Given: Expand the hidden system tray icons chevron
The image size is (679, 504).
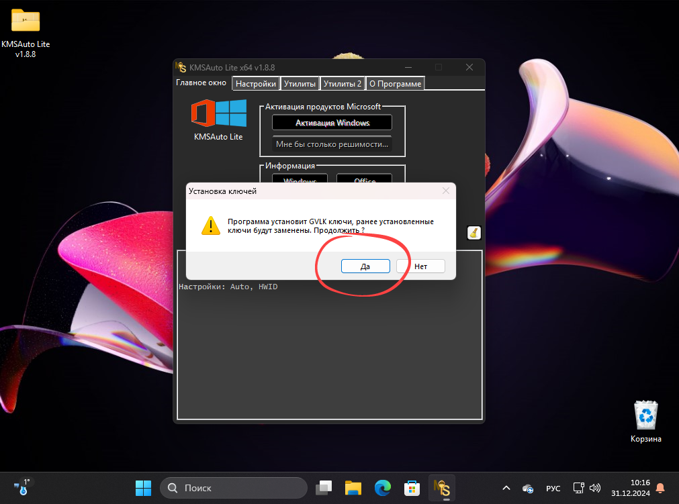Looking at the screenshot, I should tap(506, 488).
